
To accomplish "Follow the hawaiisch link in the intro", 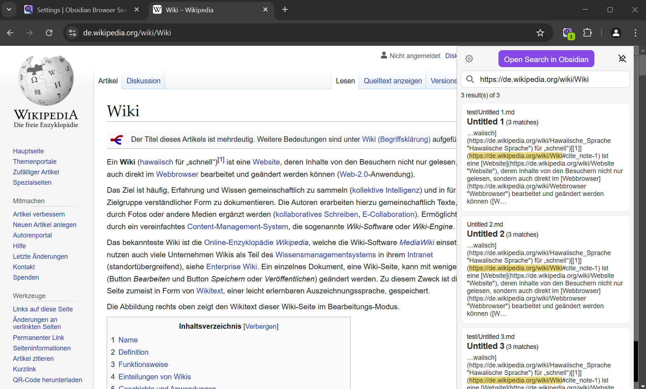I will point(157,162).
